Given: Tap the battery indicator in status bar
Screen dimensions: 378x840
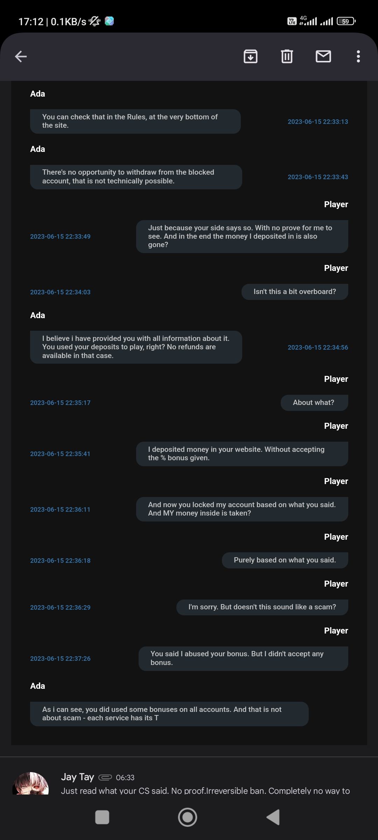Looking at the screenshot, I should pos(346,21).
